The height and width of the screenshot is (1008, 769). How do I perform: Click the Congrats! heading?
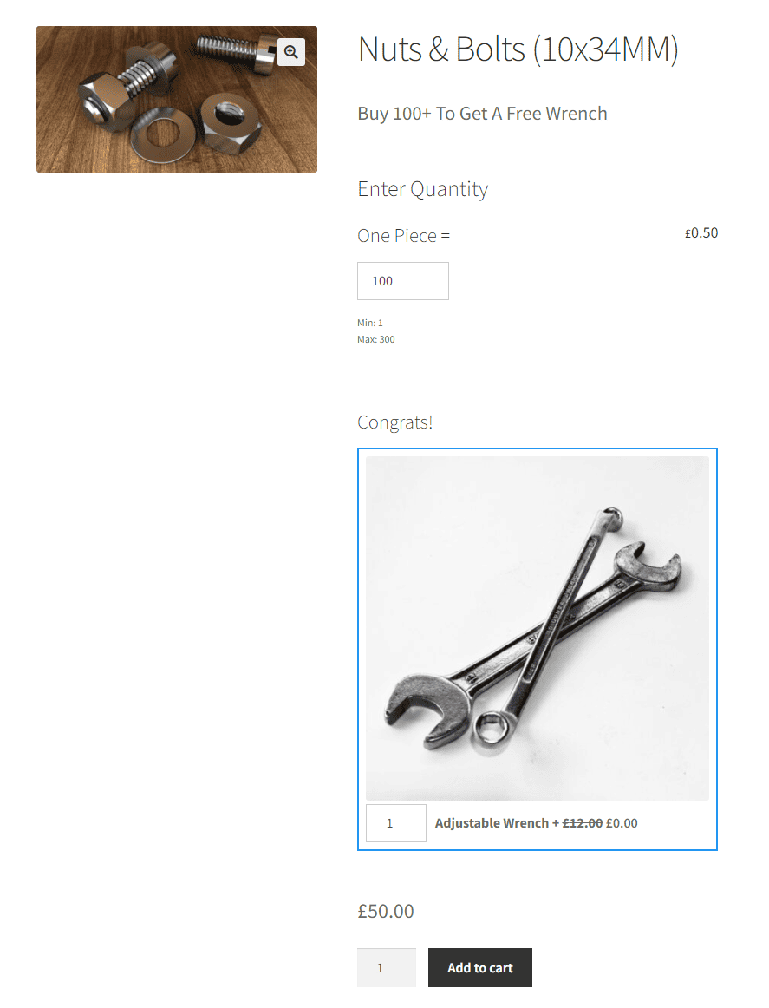395,422
